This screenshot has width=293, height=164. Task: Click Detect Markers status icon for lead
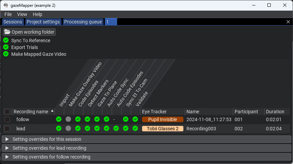click(x=87, y=128)
